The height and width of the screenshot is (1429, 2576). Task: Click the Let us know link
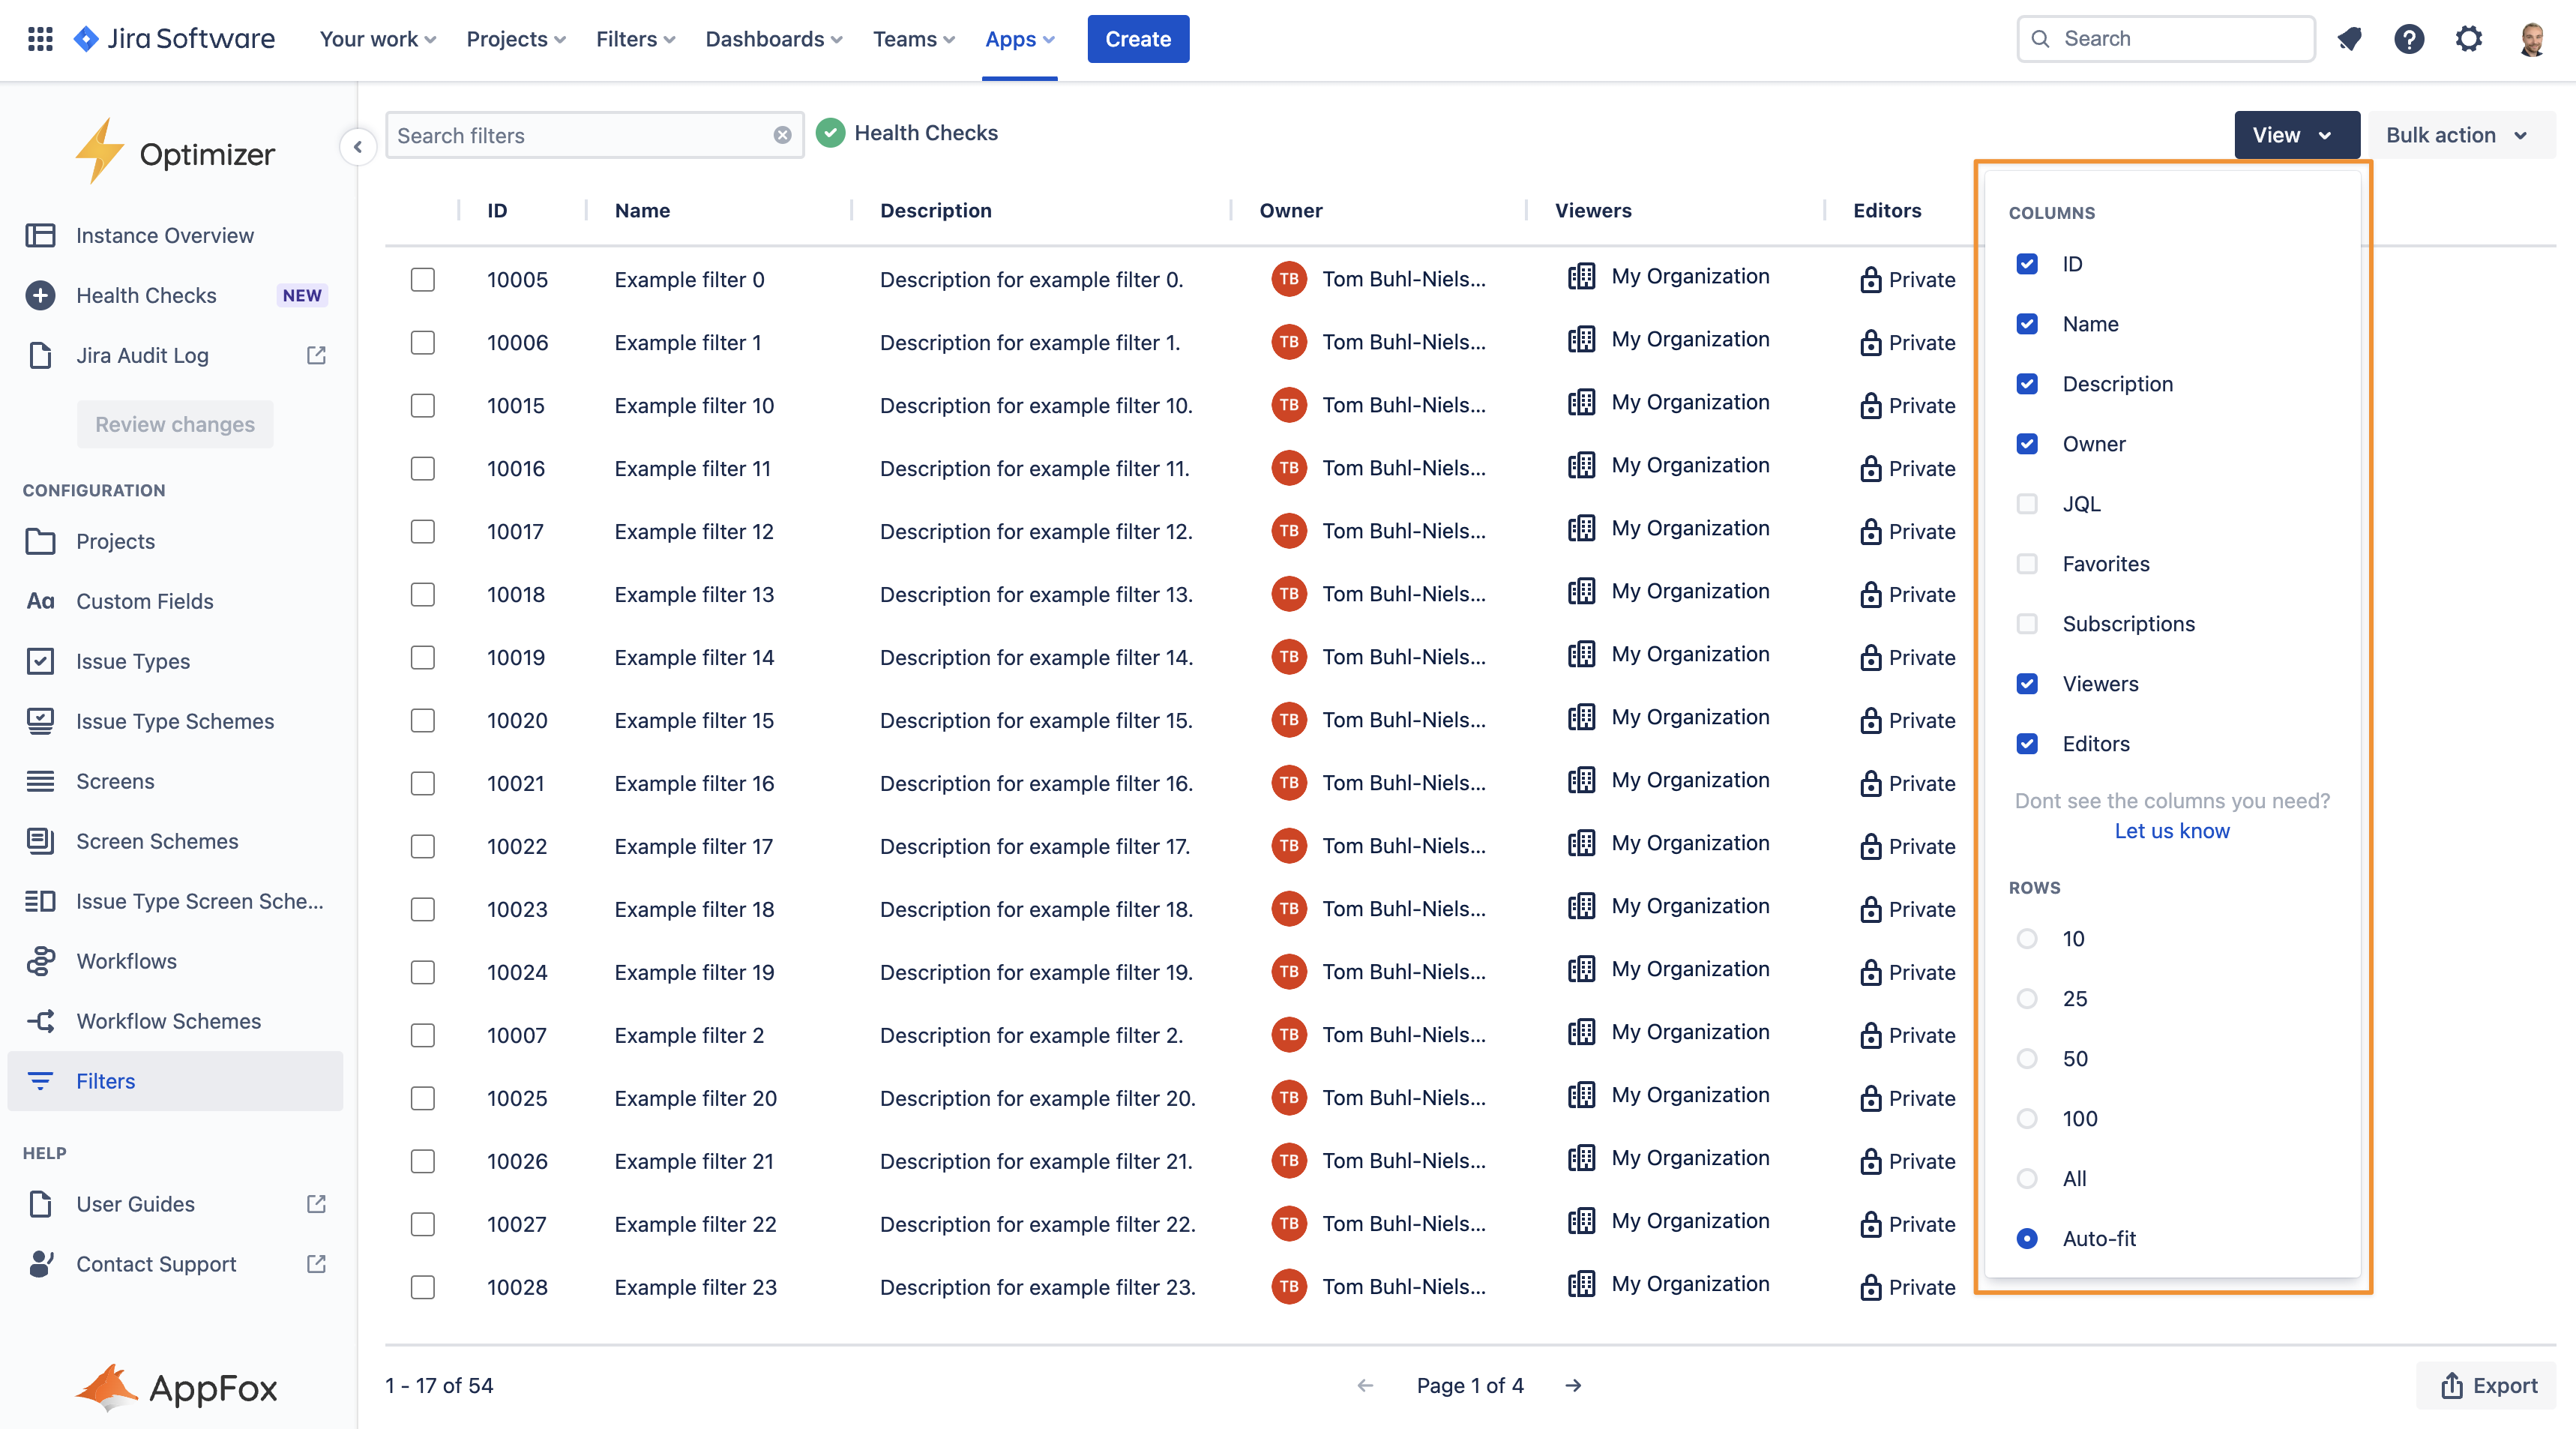point(2171,831)
